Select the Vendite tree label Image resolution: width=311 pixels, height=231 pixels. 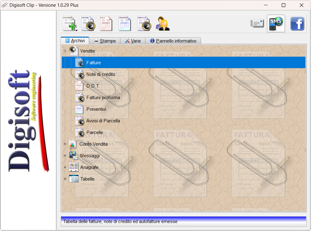click(x=87, y=51)
